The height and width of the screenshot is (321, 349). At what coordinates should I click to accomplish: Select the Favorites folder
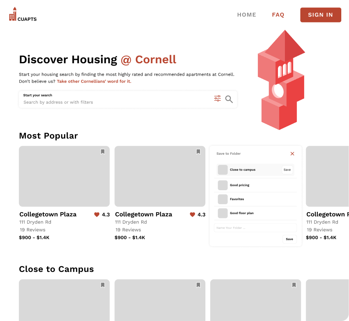(x=256, y=199)
